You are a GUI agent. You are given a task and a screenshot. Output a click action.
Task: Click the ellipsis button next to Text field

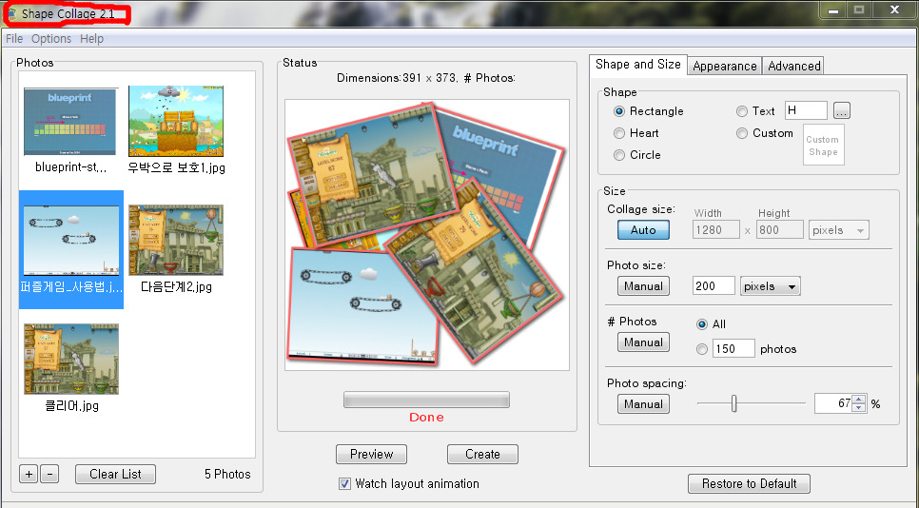click(841, 111)
